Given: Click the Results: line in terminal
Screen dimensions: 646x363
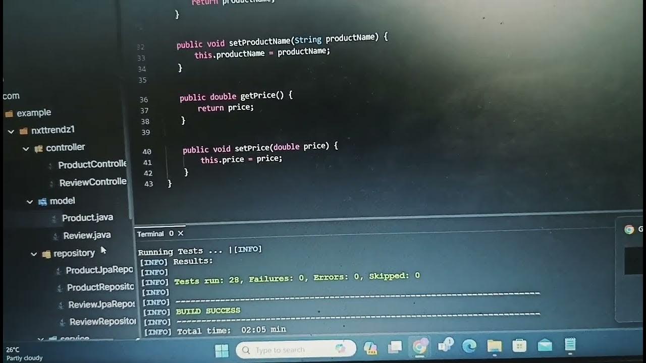Looking at the screenshot, I should click(193, 261).
